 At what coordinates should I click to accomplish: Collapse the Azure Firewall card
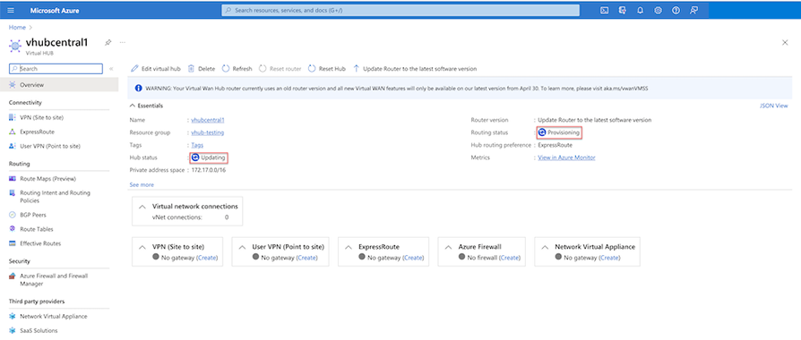[x=449, y=247]
